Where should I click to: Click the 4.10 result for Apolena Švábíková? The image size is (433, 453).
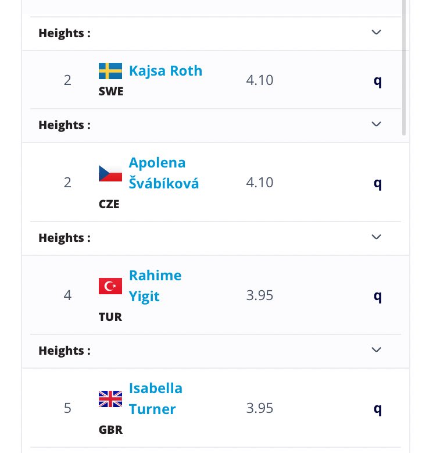260,183
